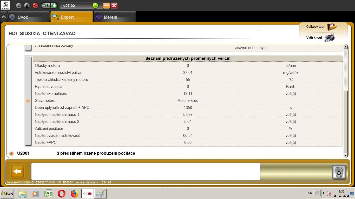Open the user profile icon in top bar
This screenshot has width=355, height=199.
[27, 5]
